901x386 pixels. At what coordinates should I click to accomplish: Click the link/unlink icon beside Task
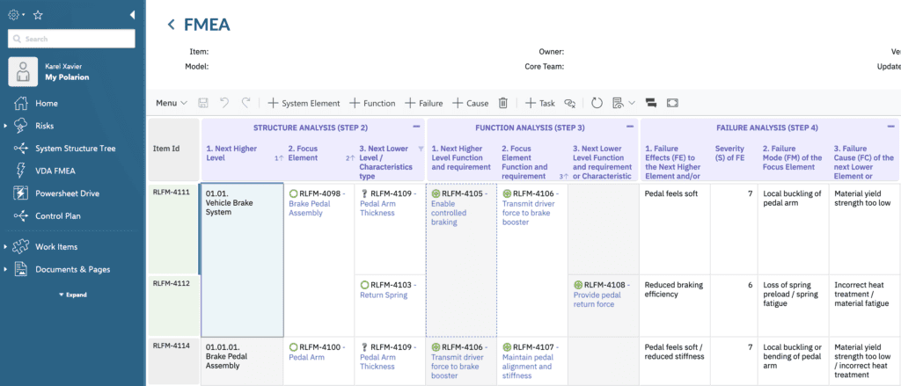(569, 103)
